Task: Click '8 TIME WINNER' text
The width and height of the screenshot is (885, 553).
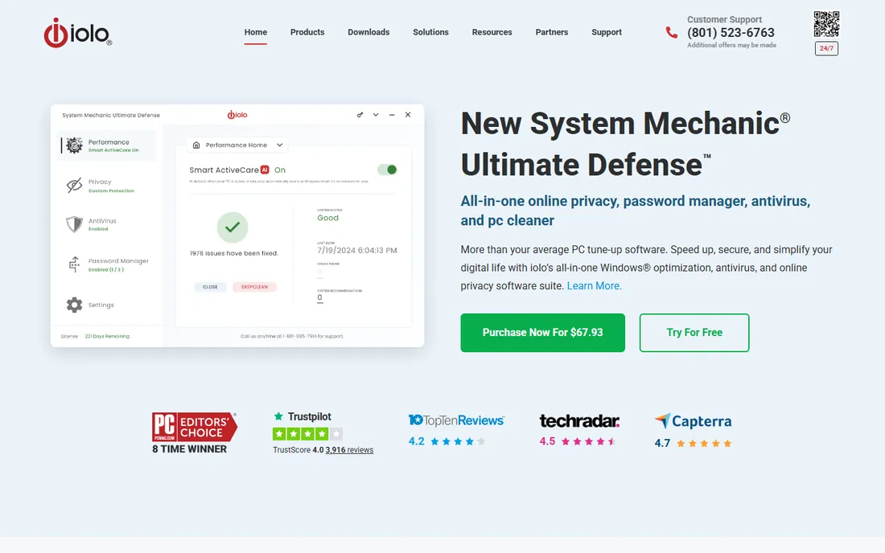Action: click(189, 449)
